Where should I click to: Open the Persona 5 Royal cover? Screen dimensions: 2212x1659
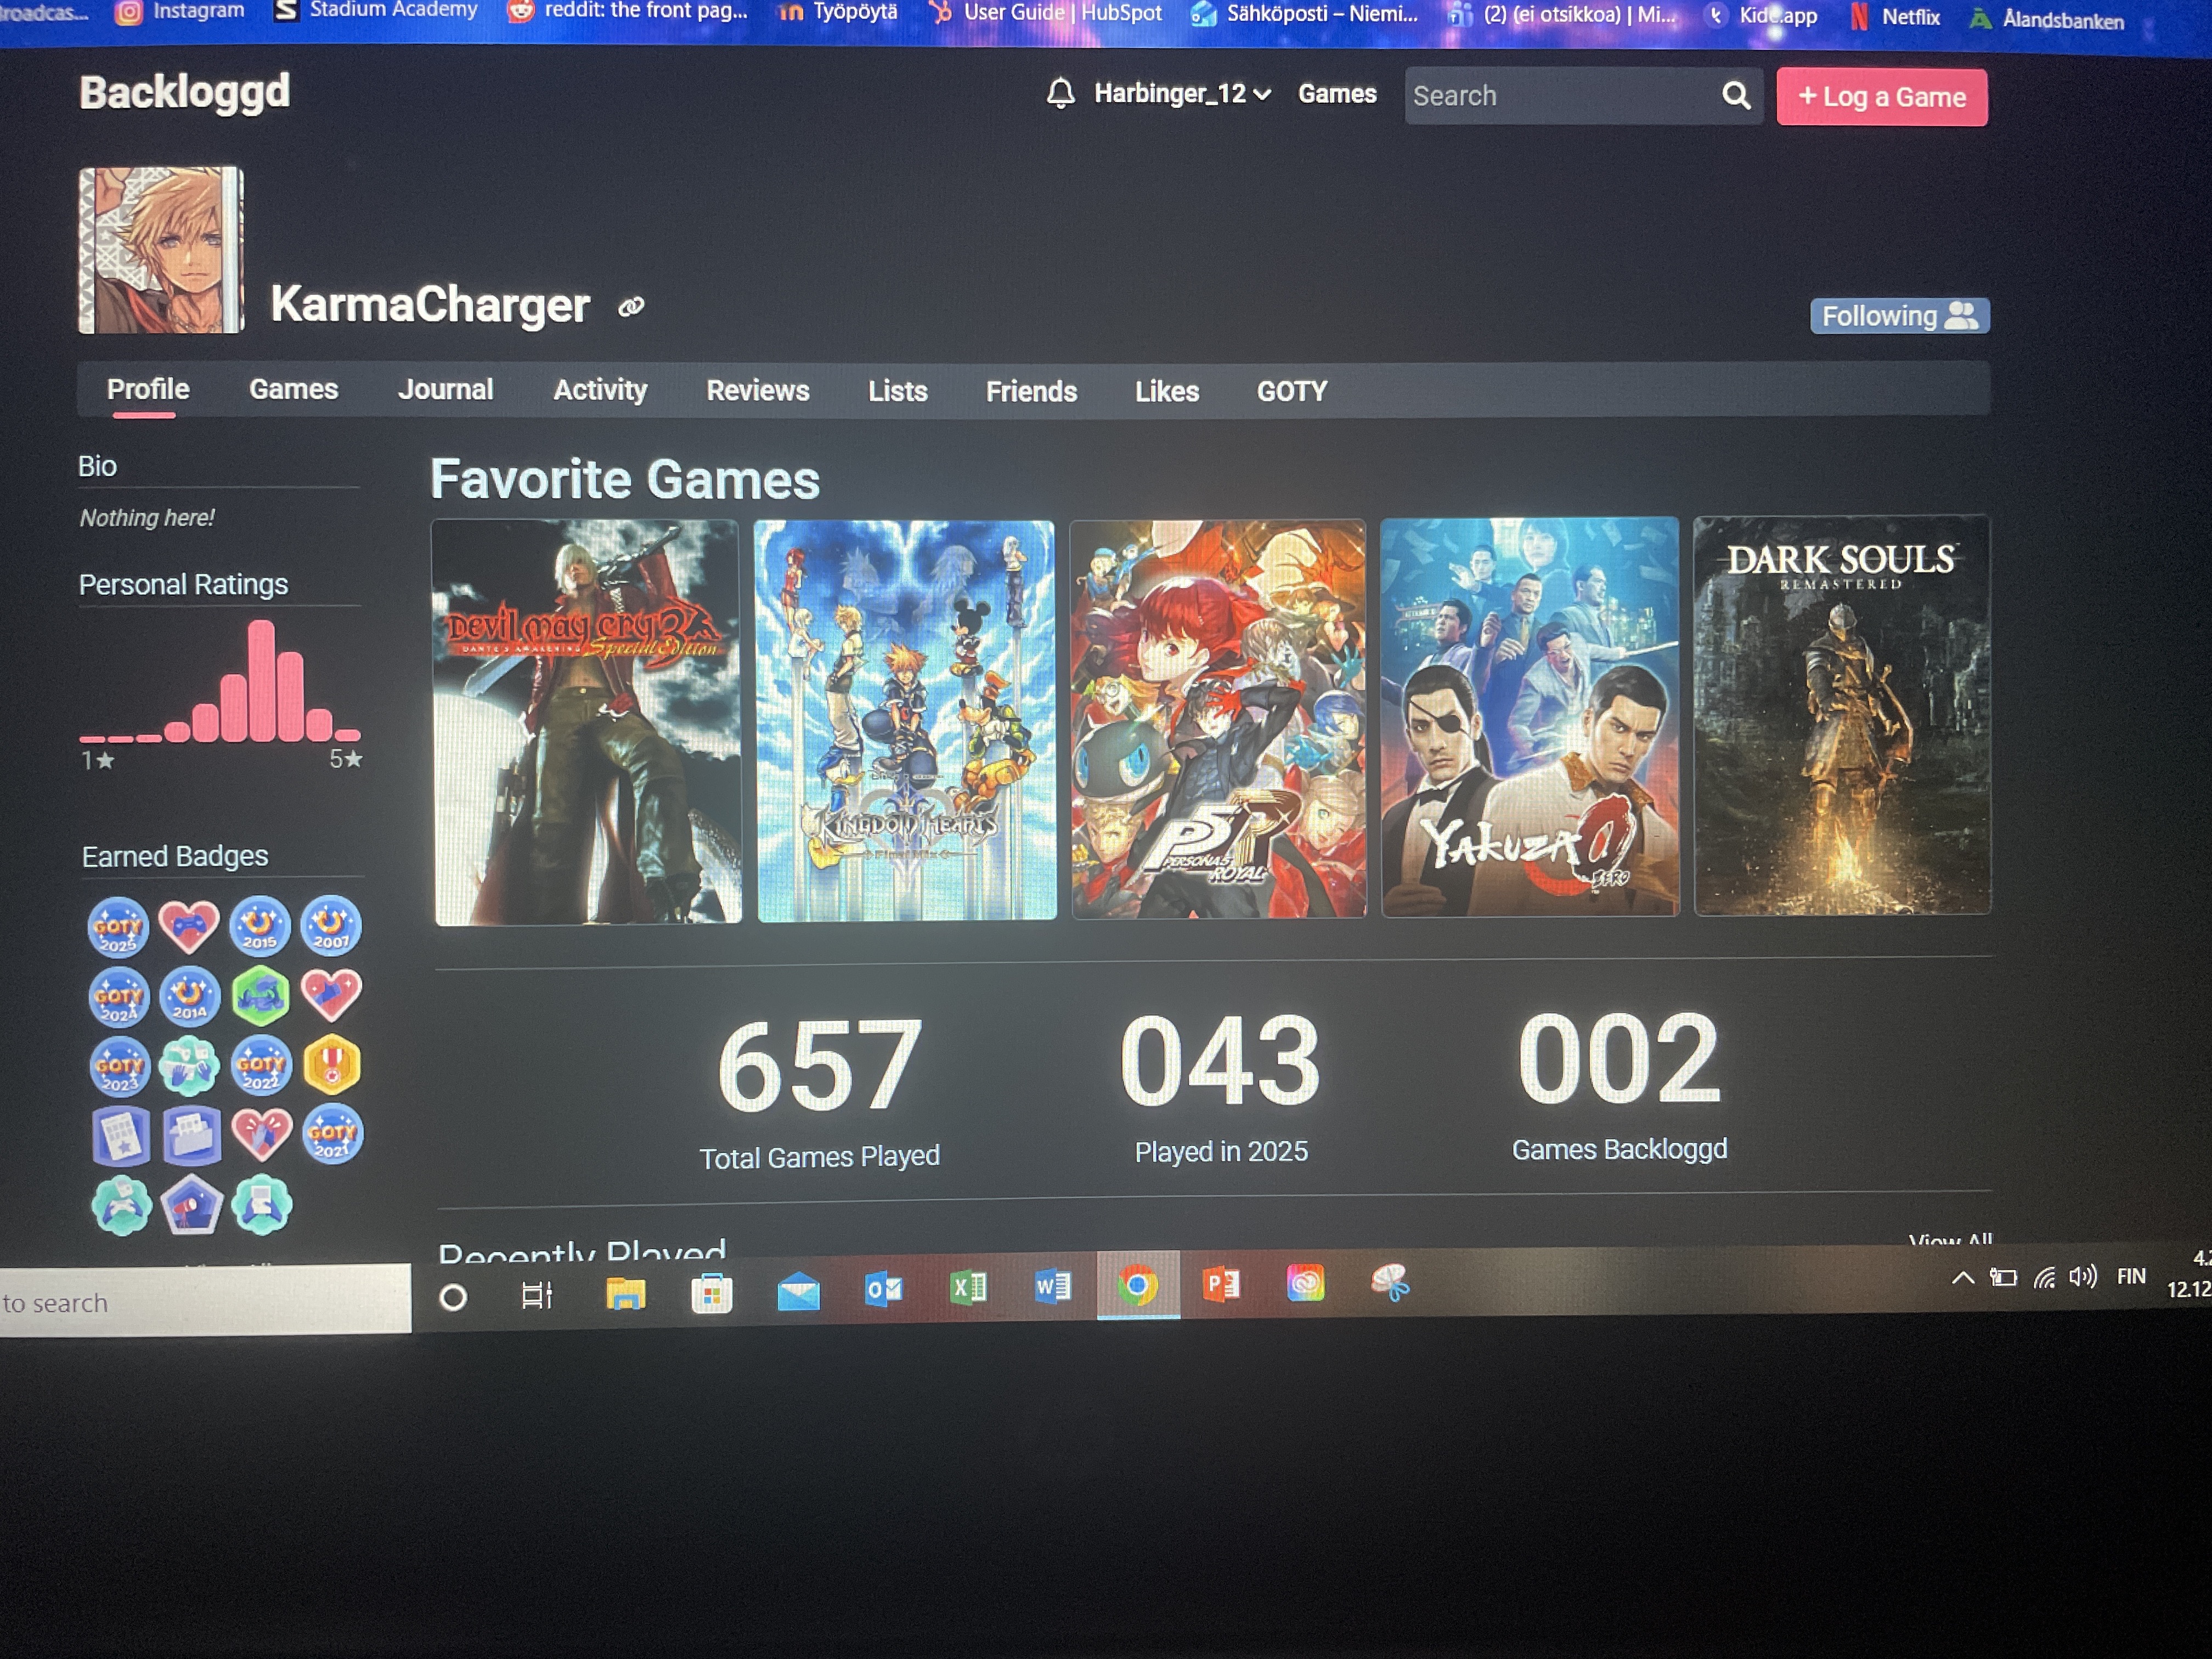pos(1219,719)
